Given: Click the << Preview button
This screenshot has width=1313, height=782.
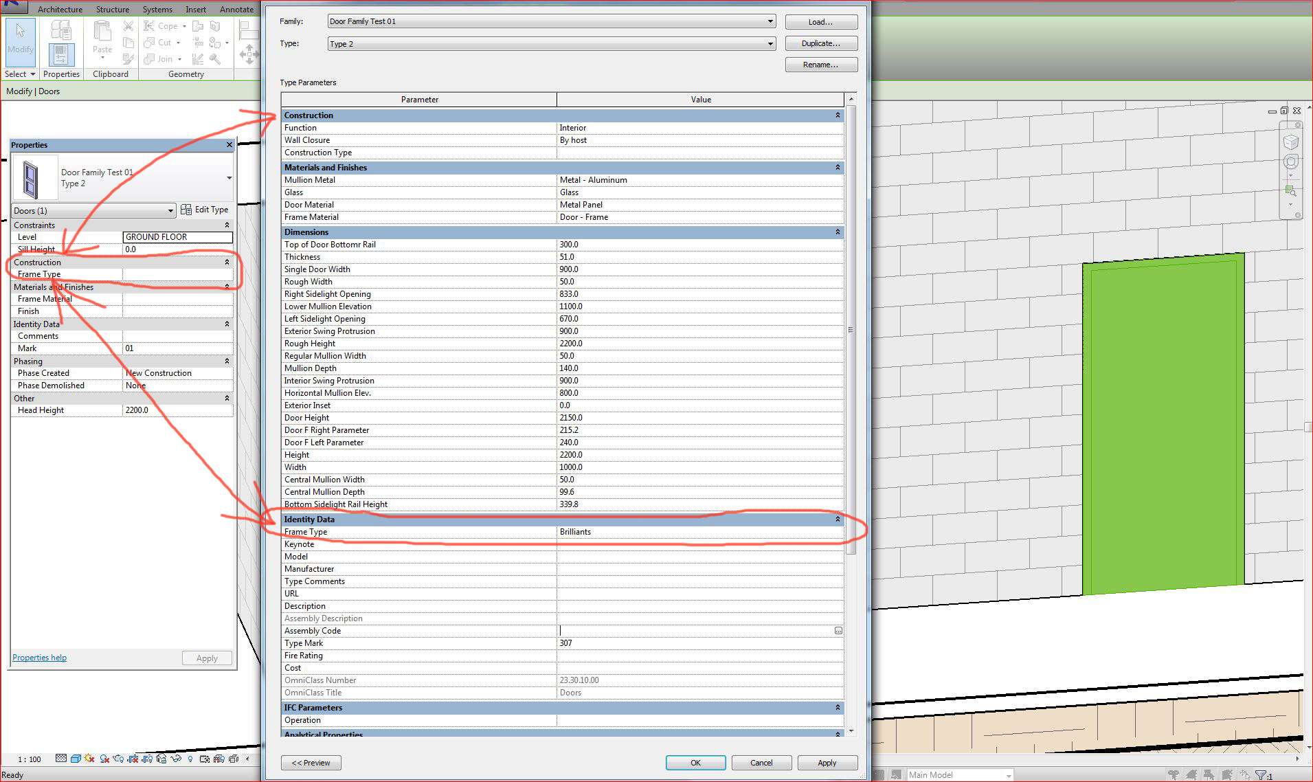Looking at the screenshot, I should (311, 763).
